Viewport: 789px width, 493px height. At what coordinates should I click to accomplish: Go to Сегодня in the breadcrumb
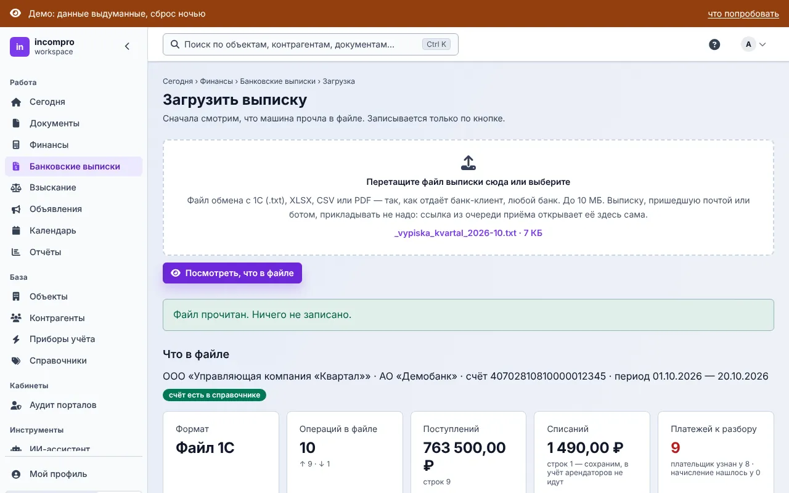click(x=178, y=81)
